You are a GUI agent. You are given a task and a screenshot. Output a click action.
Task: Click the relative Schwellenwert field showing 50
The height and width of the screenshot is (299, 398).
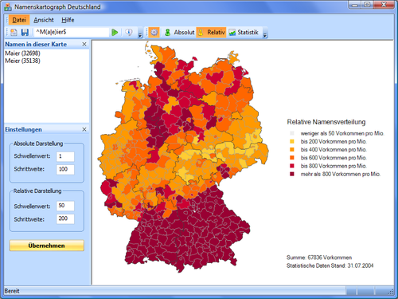(65, 206)
